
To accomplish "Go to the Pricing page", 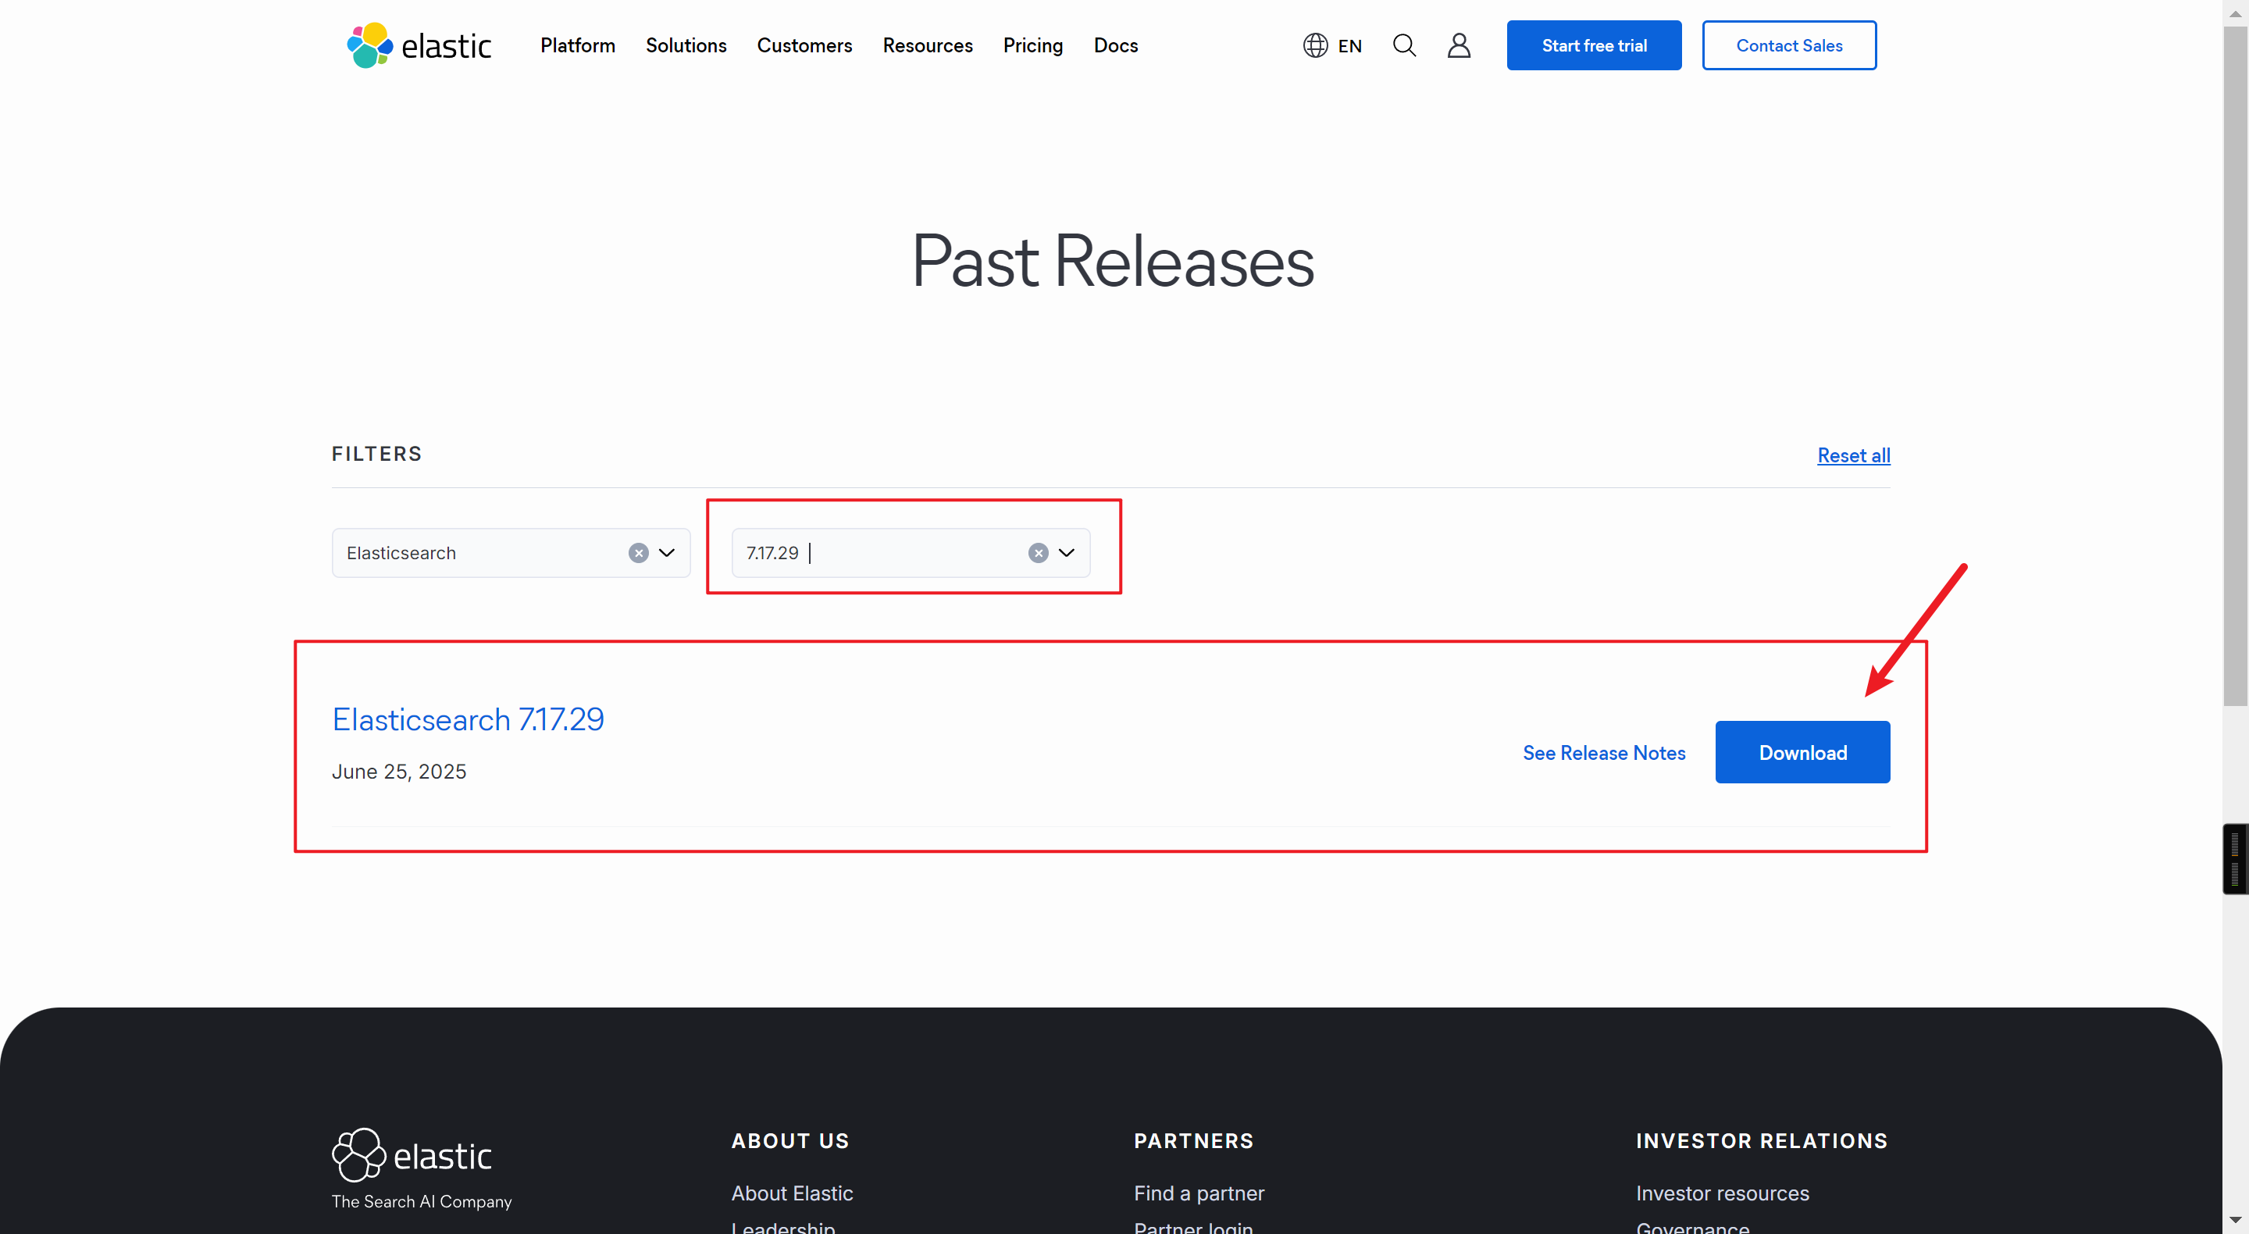I will click(1033, 45).
